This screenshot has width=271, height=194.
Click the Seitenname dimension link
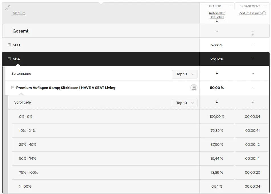(21, 74)
